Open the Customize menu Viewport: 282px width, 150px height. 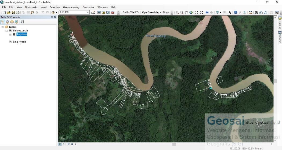pyautogui.click(x=88, y=7)
